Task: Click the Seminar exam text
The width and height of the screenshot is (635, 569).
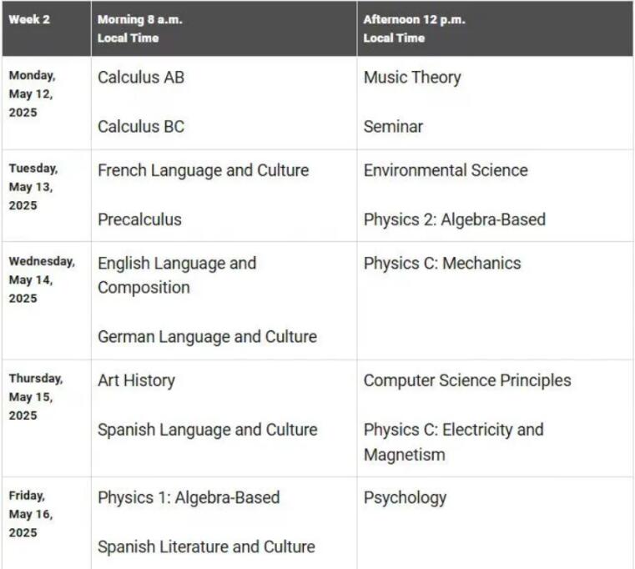Action: click(x=393, y=127)
